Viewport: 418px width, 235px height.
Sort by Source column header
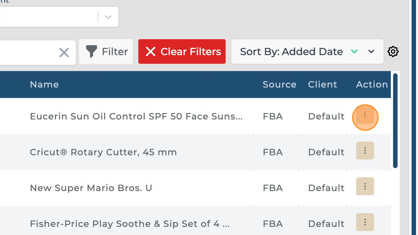(x=279, y=85)
